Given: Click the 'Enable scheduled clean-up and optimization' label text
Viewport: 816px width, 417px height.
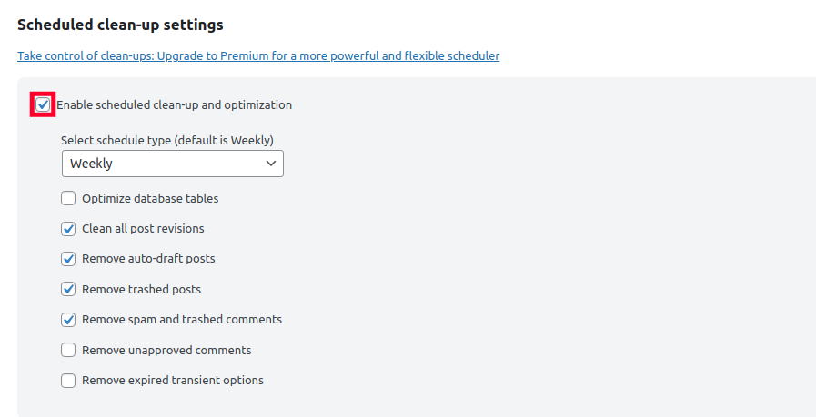Looking at the screenshot, I should coord(174,104).
